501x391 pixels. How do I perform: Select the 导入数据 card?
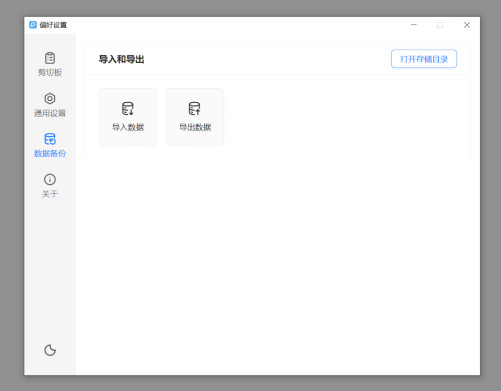coord(127,117)
